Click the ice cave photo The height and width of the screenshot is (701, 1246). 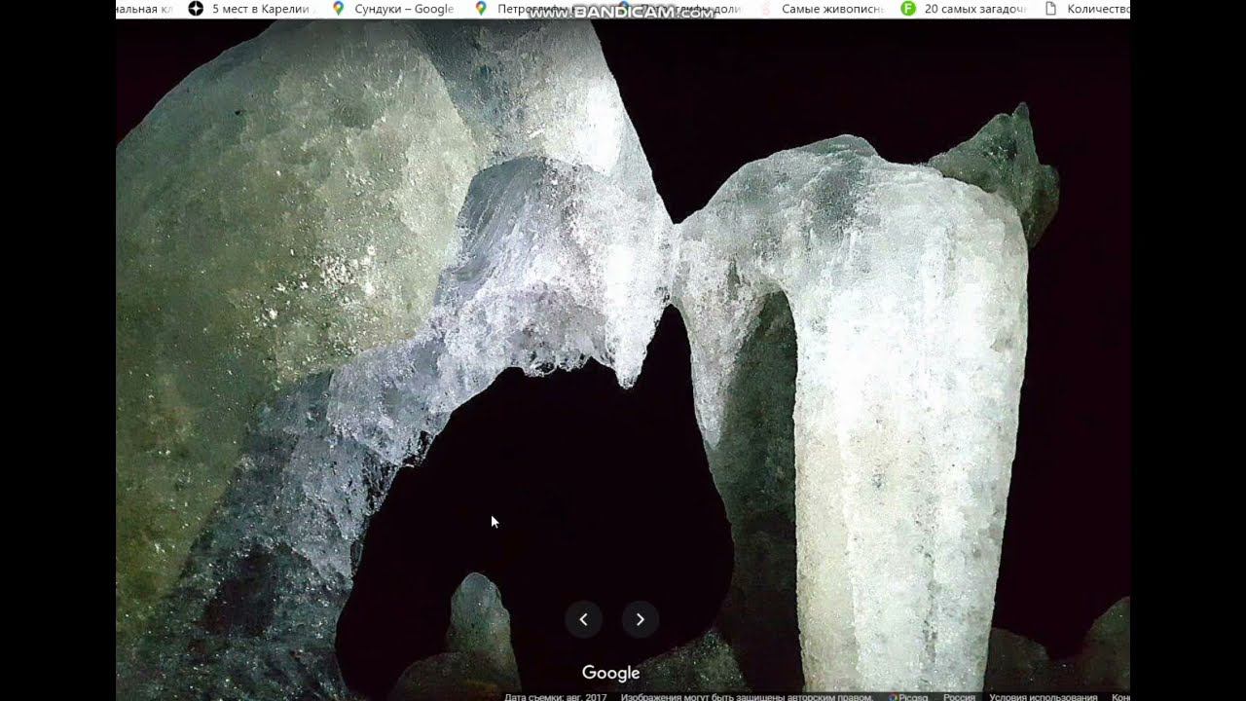[x=623, y=354]
